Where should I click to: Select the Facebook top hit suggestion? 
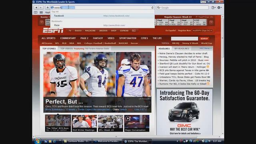102,16
